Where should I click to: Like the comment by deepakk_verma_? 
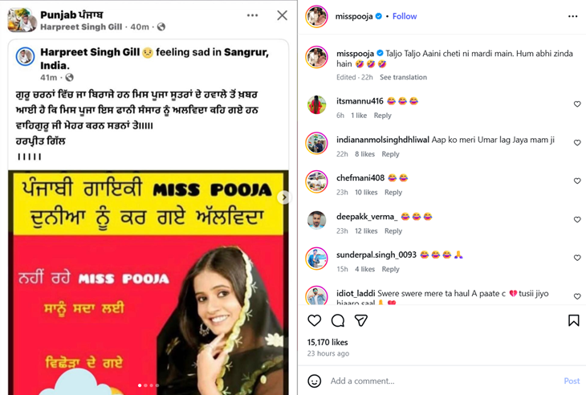pyautogui.click(x=576, y=220)
